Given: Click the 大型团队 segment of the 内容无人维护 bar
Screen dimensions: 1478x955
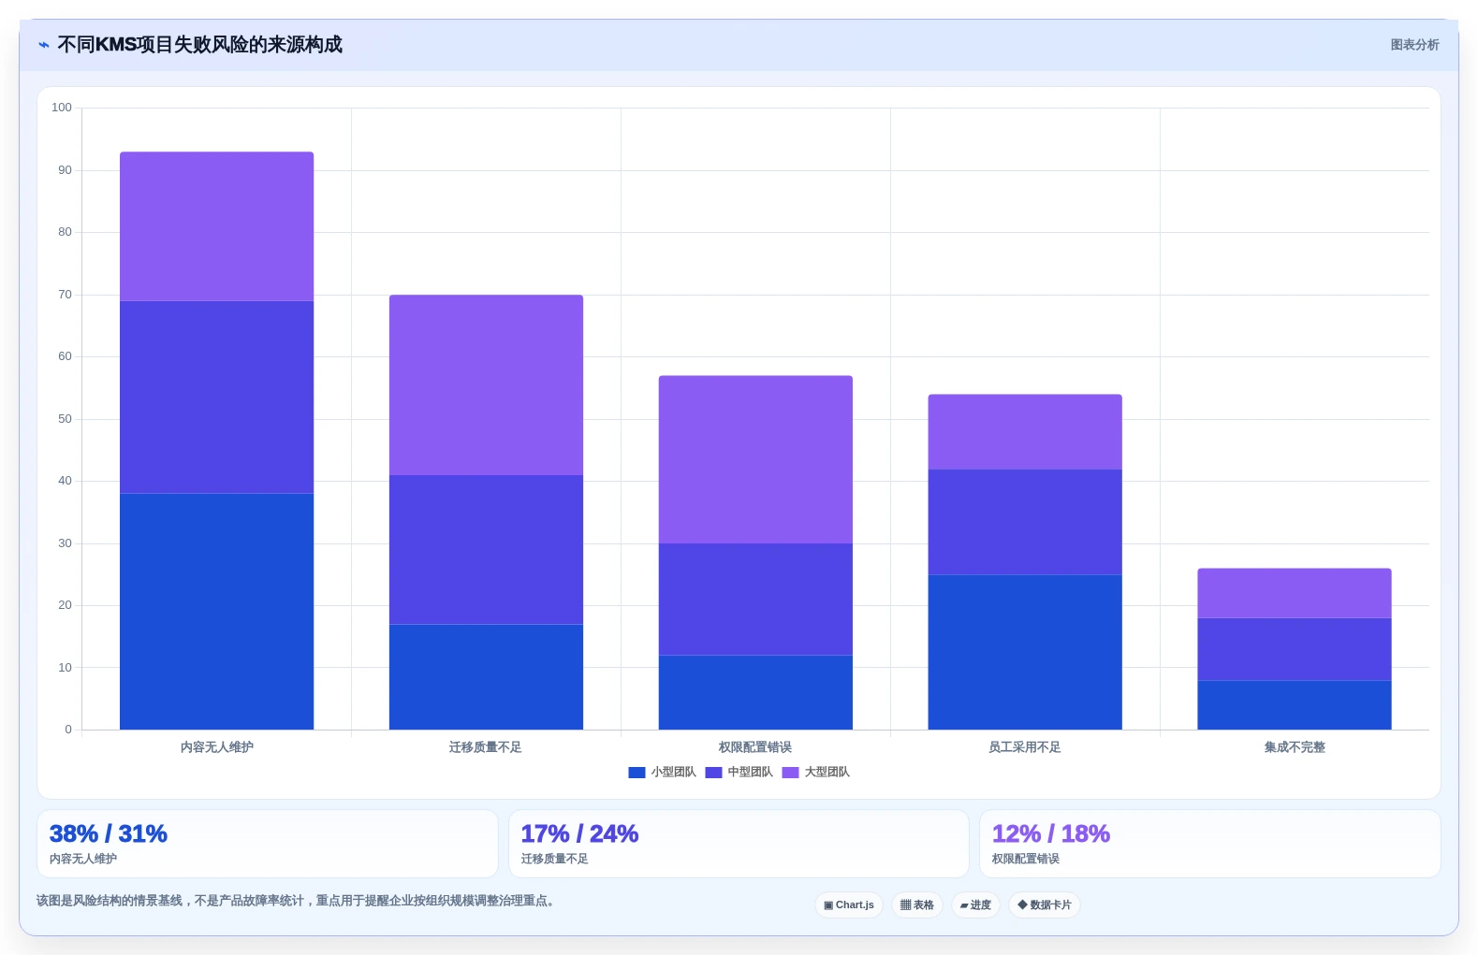Looking at the screenshot, I should [x=217, y=226].
